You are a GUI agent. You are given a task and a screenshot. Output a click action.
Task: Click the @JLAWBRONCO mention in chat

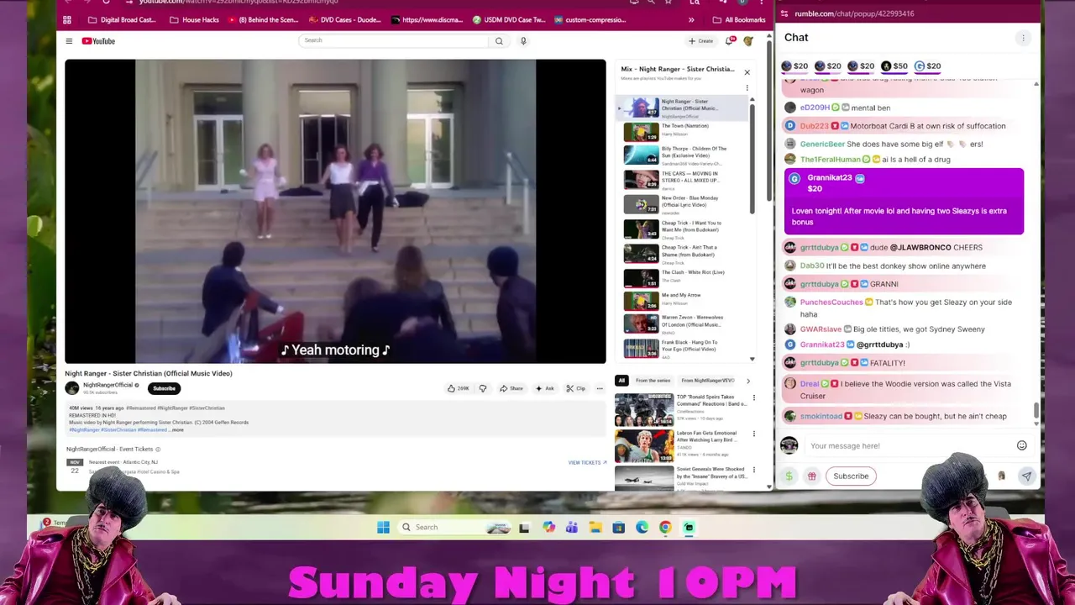point(920,247)
